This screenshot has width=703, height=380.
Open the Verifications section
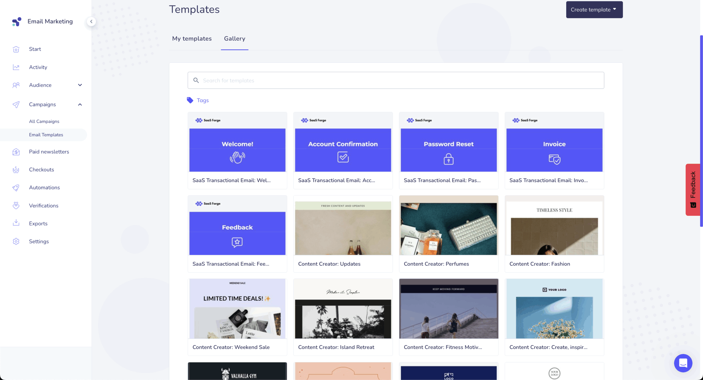[44, 206]
